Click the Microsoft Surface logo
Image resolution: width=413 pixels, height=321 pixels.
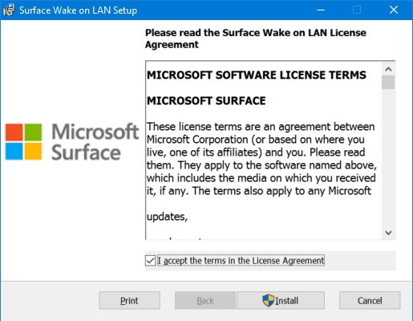tap(71, 142)
